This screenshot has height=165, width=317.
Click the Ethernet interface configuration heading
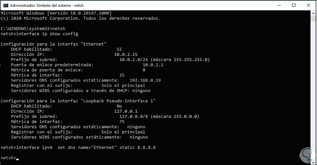(x=54, y=44)
